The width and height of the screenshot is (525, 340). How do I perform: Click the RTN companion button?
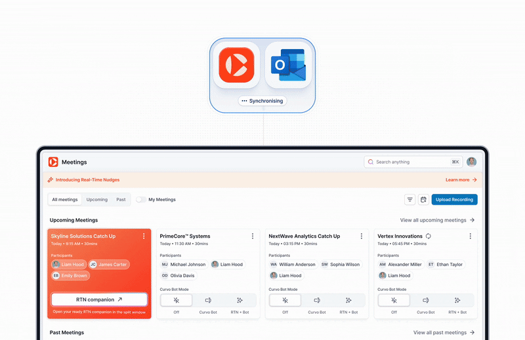click(x=99, y=299)
